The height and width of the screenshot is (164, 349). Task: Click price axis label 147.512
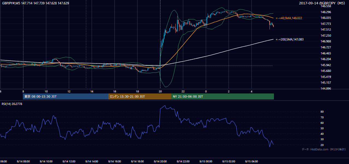pos(326,30)
